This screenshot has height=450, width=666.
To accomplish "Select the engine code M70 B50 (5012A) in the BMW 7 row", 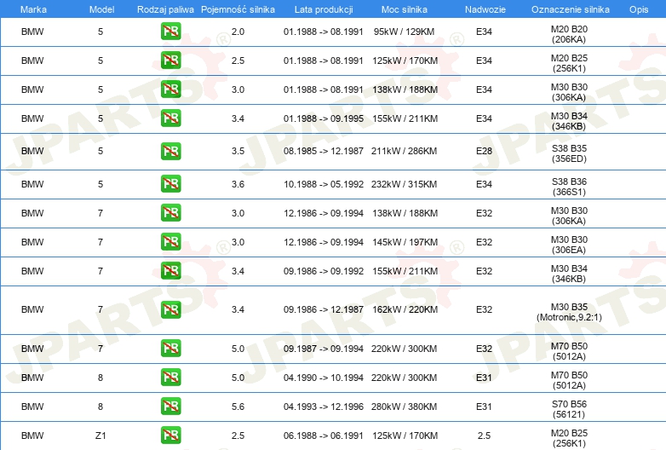I will coord(569,351).
